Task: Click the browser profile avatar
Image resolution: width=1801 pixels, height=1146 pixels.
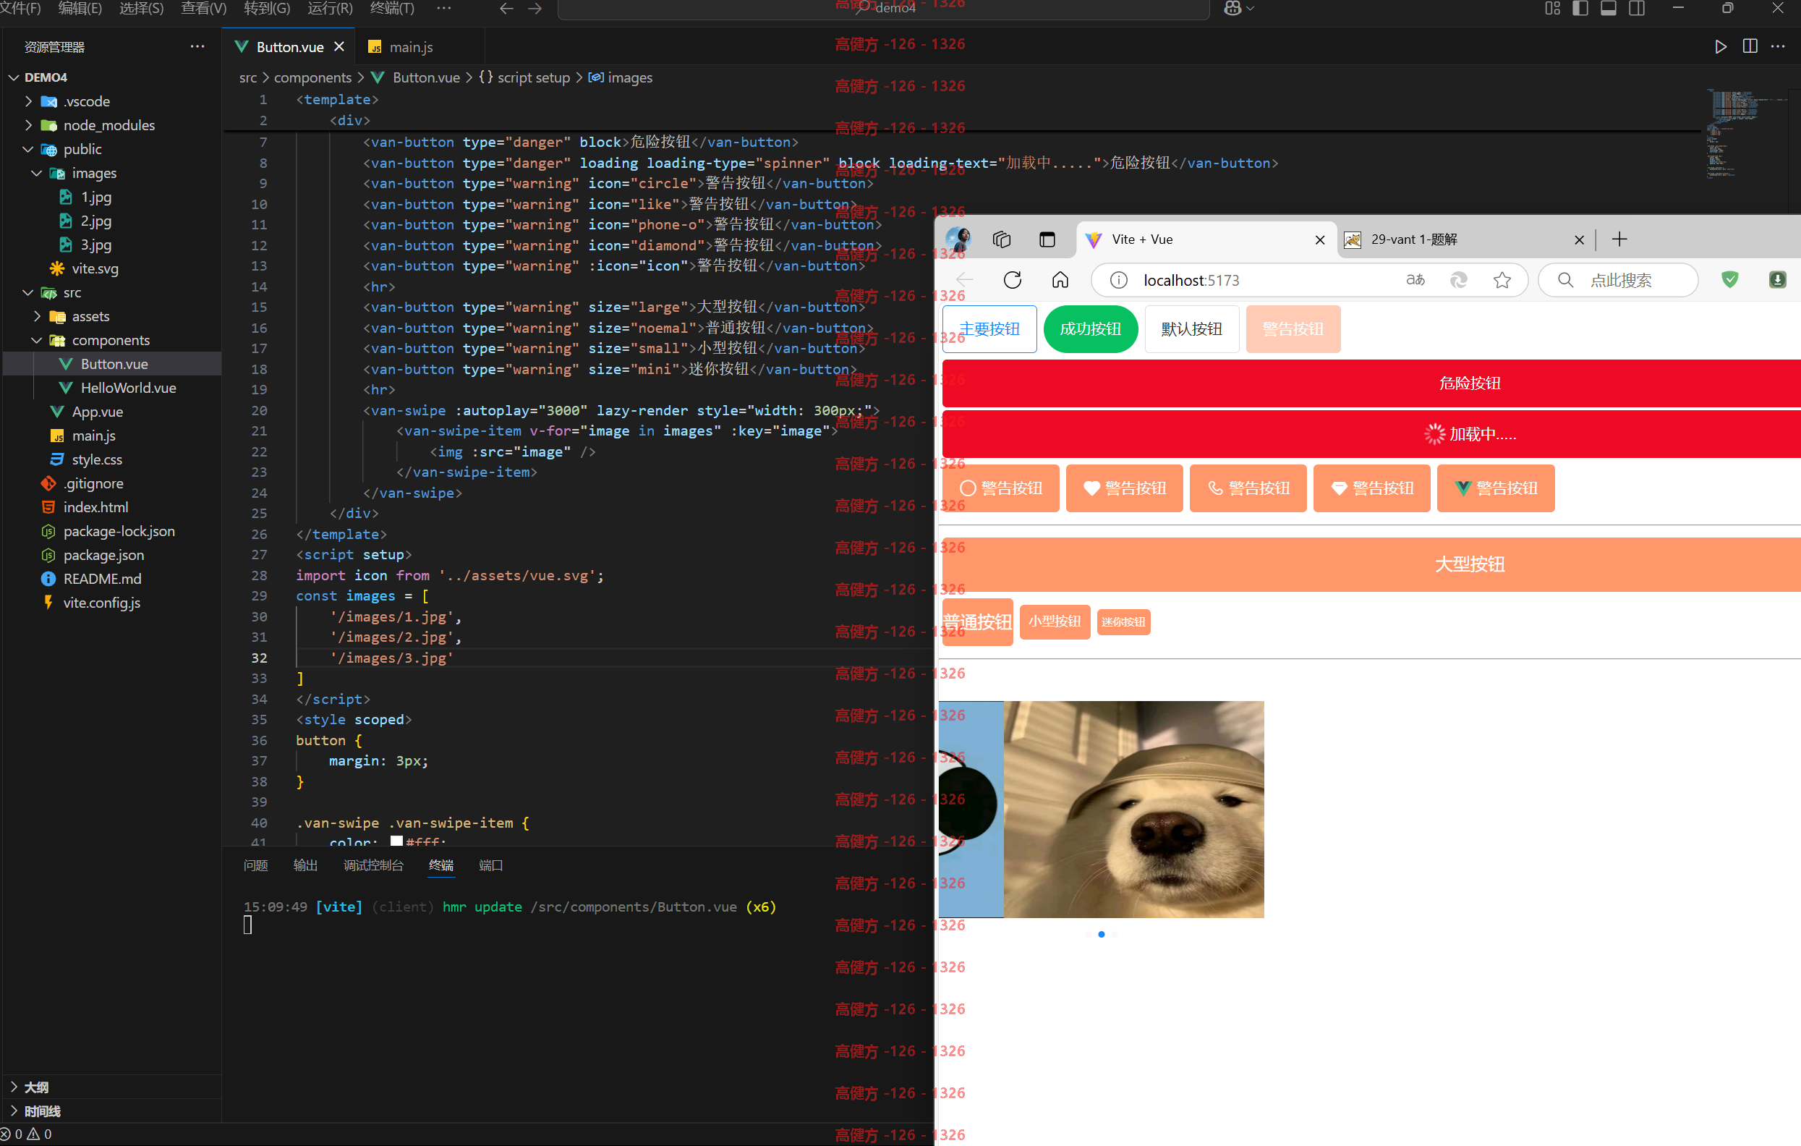Action: pos(958,239)
